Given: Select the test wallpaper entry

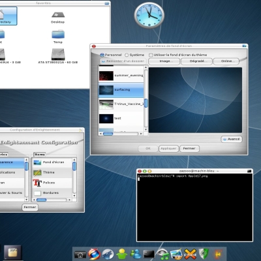Looking at the screenshot, I should point(121,119).
